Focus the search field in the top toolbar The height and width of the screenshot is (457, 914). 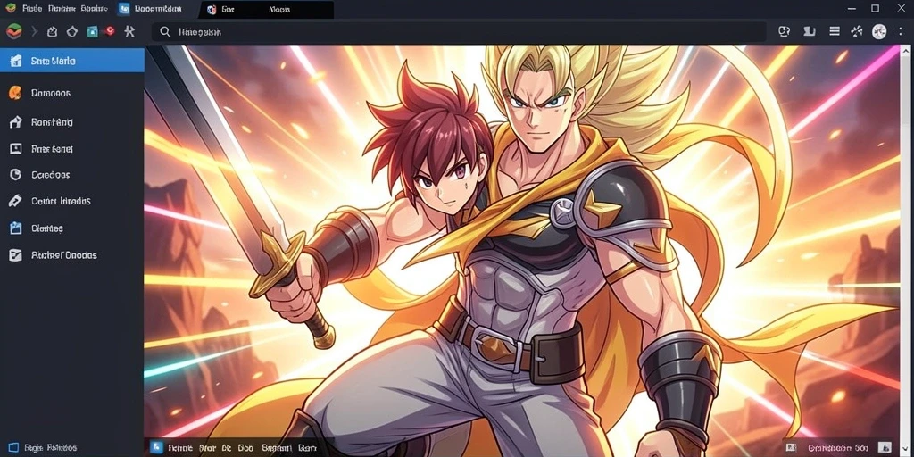(x=459, y=32)
